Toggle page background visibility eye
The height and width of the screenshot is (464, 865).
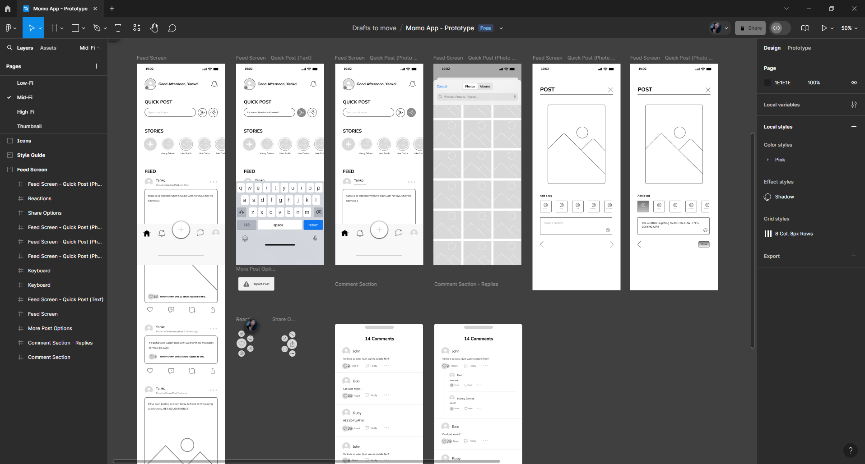tap(854, 83)
